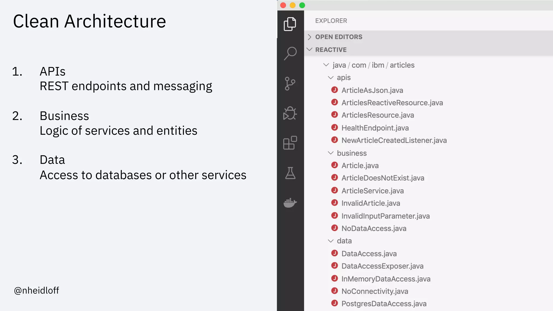Open NoDataAccess.java
Screen dimensions: 553x311
coord(374,228)
